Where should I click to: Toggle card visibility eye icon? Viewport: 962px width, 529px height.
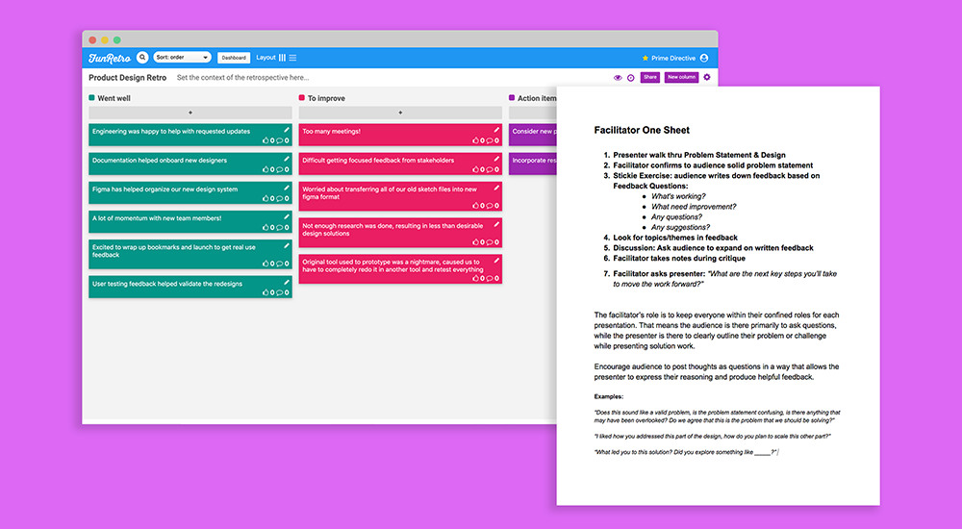[618, 78]
